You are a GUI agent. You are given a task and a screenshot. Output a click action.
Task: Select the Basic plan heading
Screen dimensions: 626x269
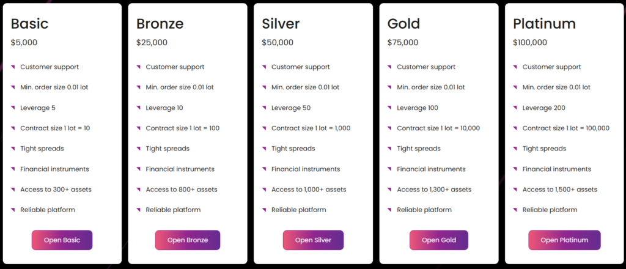point(29,24)
